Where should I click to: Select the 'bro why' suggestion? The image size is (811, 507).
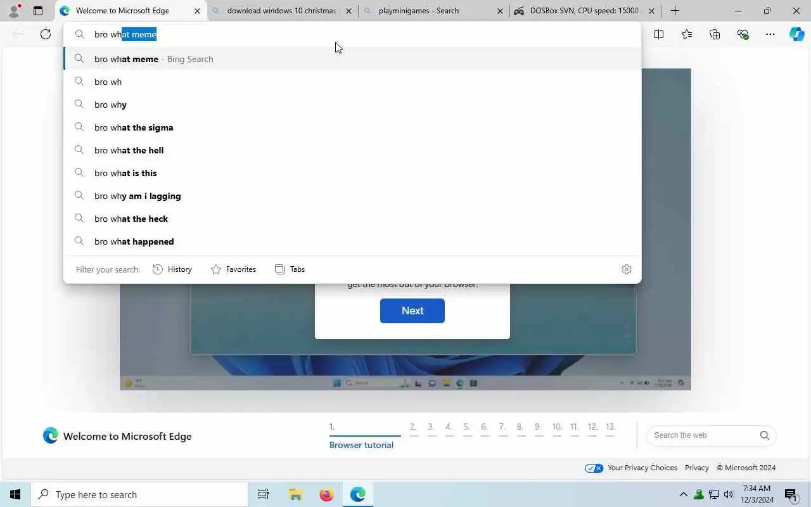tap(352, 105)
